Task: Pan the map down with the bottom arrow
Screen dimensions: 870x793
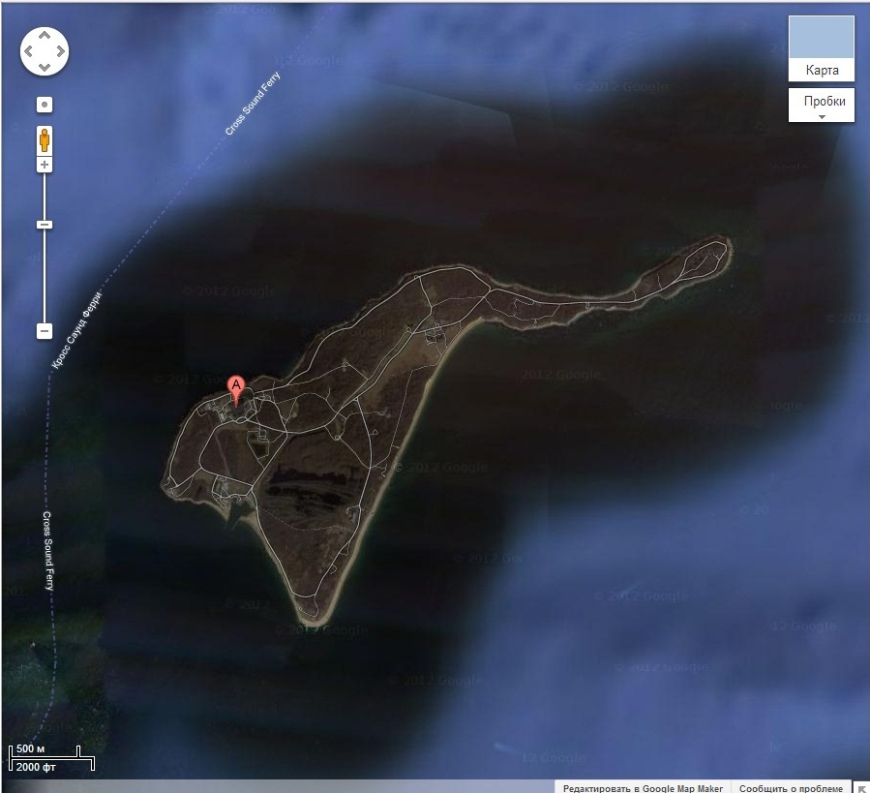Action: click(x=45, y=67)
